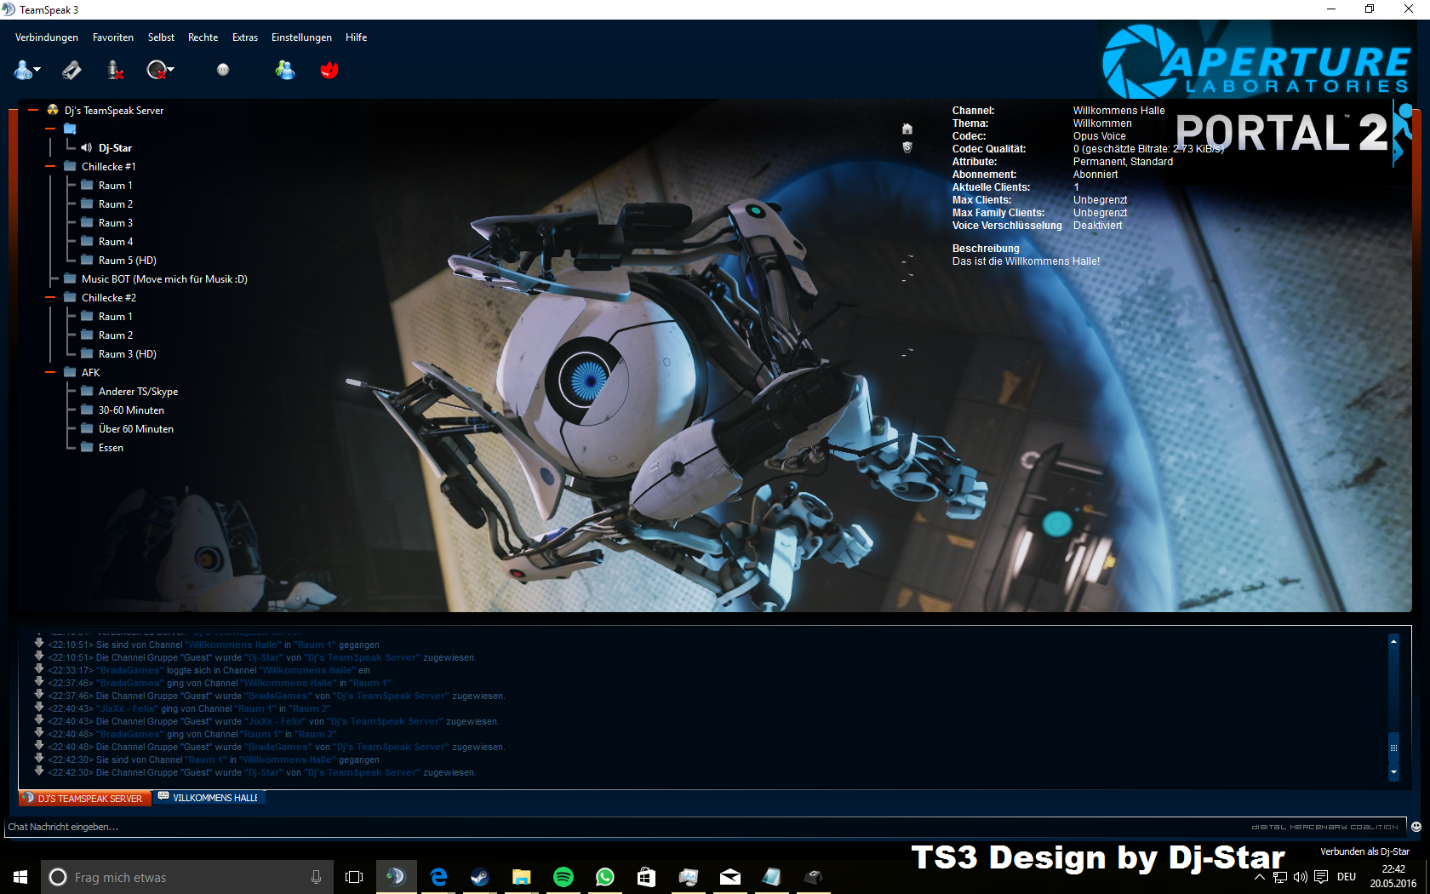Click the server icon beside Dj's TeamSpeak Server
The image size is (1430, 894).
pos(53,110)
